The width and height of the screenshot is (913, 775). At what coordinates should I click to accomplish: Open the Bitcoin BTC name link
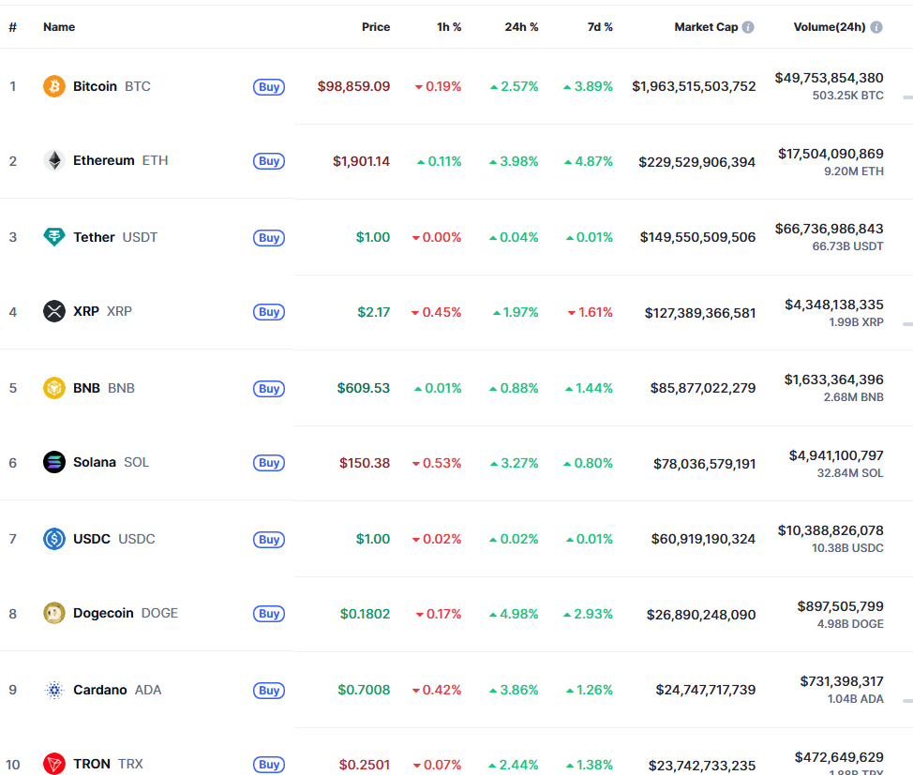pyautogui.click(x=112, y=86)
